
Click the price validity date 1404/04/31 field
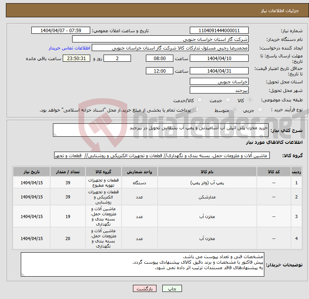(219, 71)
